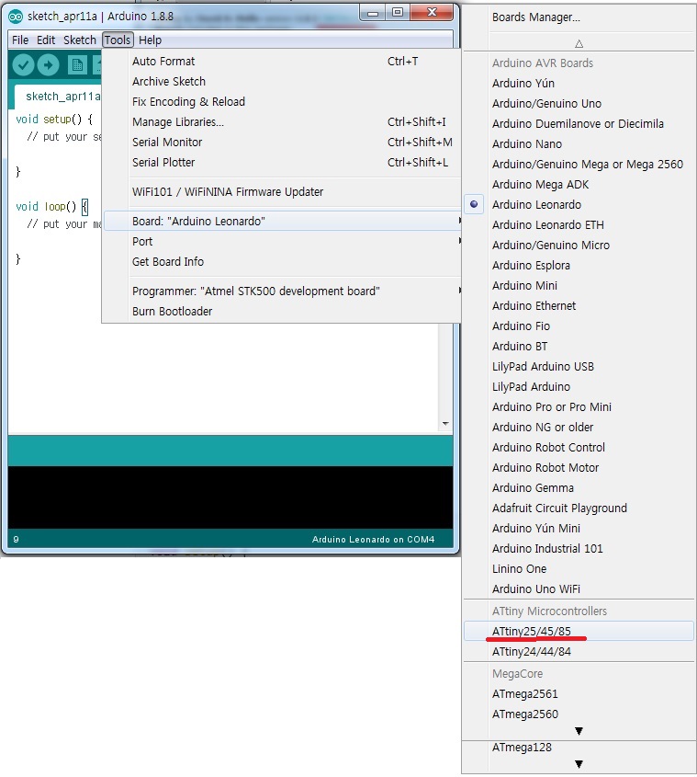Select ATtiny25/45/85 board

click(579, 632)
